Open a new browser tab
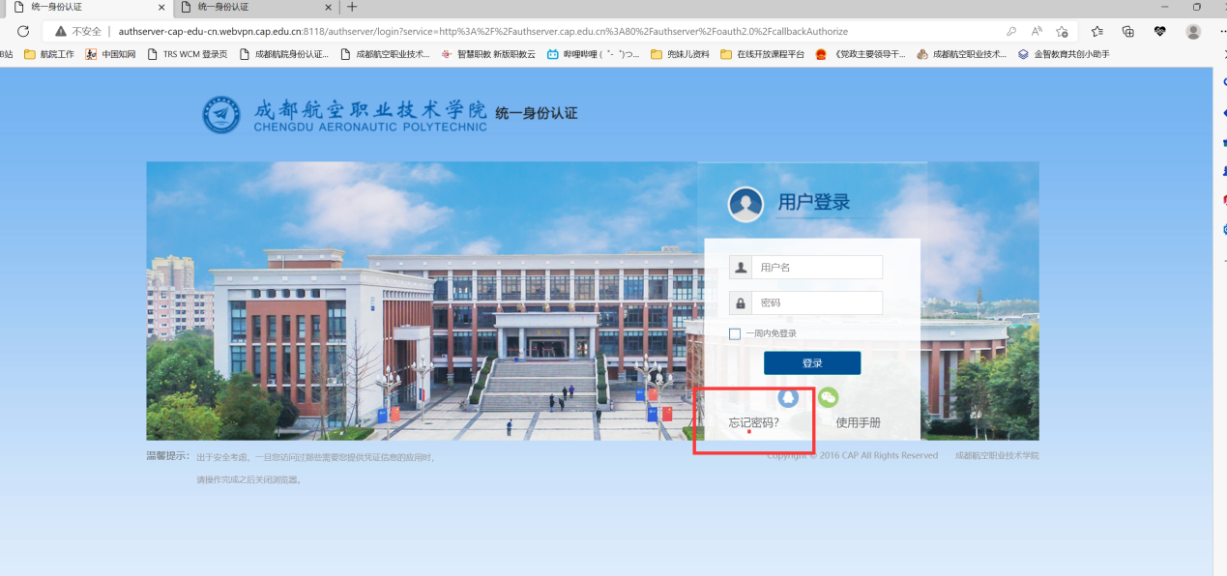 [352, 7]
